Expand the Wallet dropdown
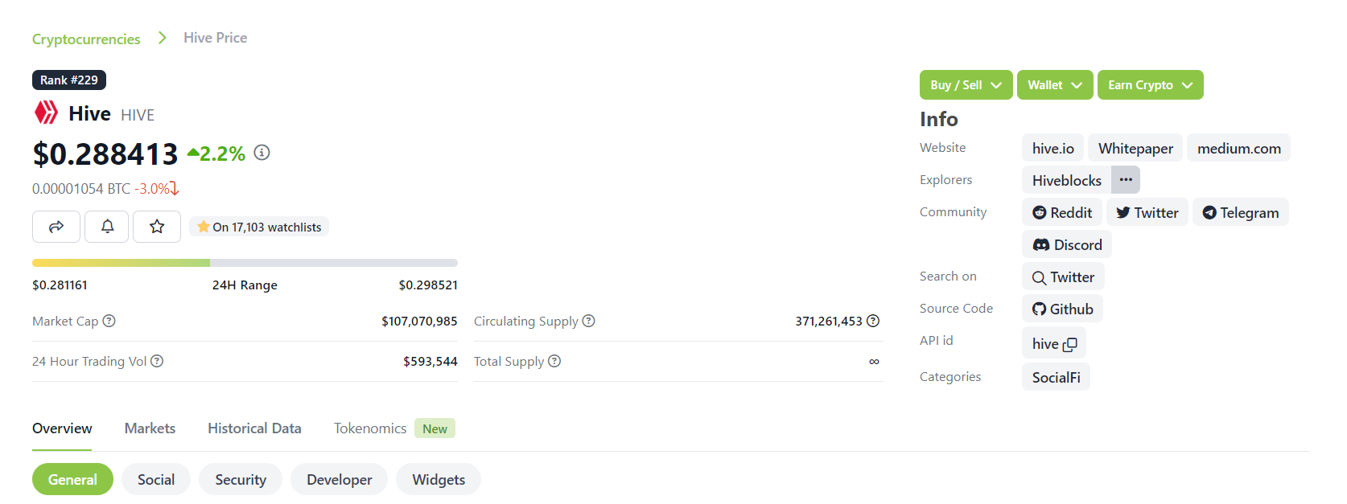The height and width of the screenshot is (504, 1347). point(1055,85)
